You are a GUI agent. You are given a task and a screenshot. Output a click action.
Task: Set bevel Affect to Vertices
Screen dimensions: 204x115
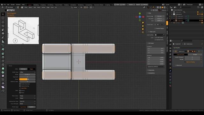point(23,69)
